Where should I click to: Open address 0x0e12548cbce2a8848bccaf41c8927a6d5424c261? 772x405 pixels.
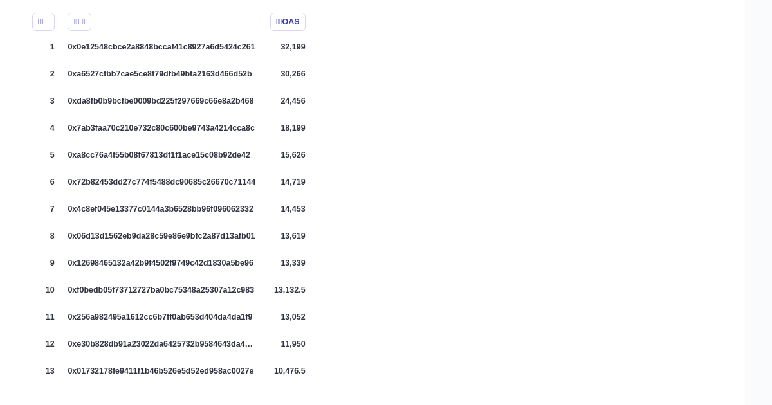tap(161, 47)
